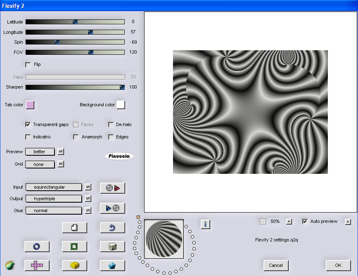Click the zoom plus button
The width and height of the screenshot is (358, 276).
pos(289,221)
